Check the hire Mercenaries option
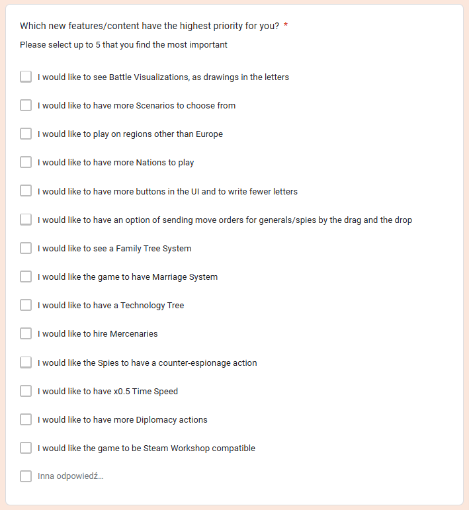Screen dimensions: 469x510 pos(26,333)
